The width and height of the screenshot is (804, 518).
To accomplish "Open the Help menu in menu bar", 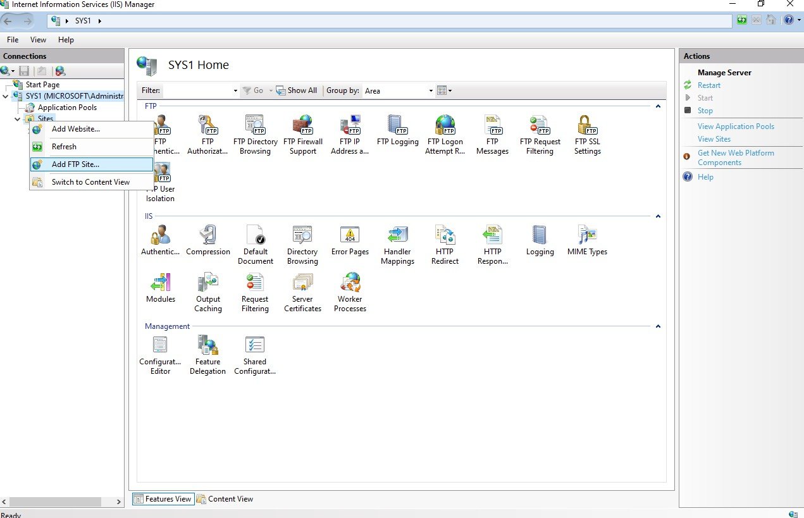I will click(x=66, y=40).
